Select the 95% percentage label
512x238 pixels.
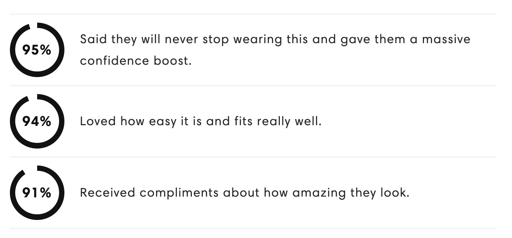tap(37, 50)
